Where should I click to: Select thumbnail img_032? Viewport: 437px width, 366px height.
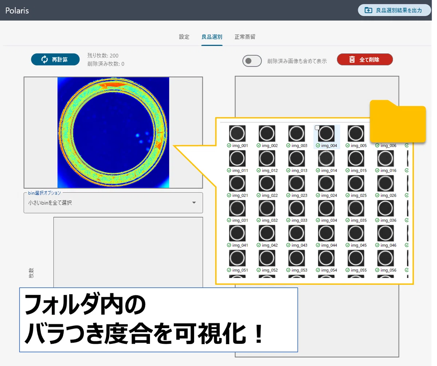coord(267,208)
